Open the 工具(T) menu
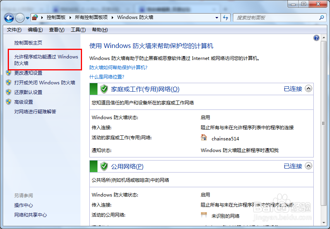Screen dimensions: 330x229 point(78,30)
